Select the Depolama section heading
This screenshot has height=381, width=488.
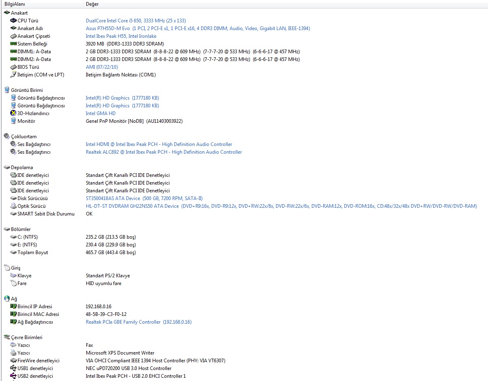coord(22,168)
